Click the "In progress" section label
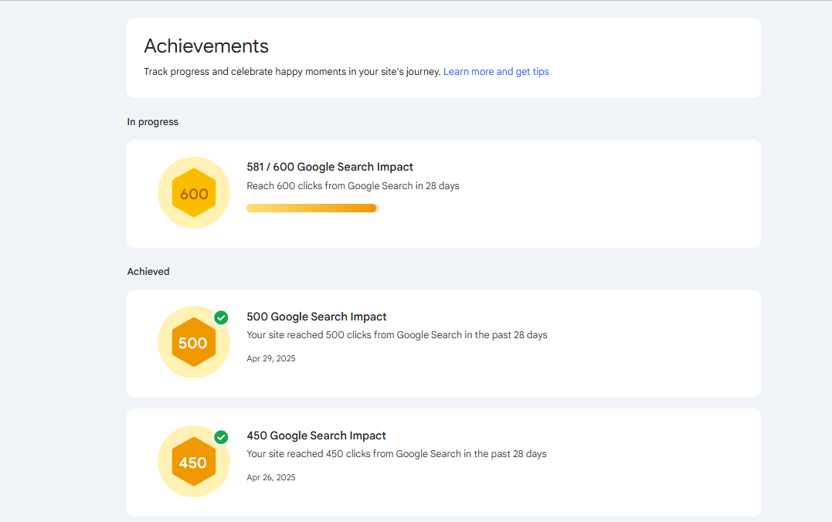The image size is (832, 522). point(152,122)
